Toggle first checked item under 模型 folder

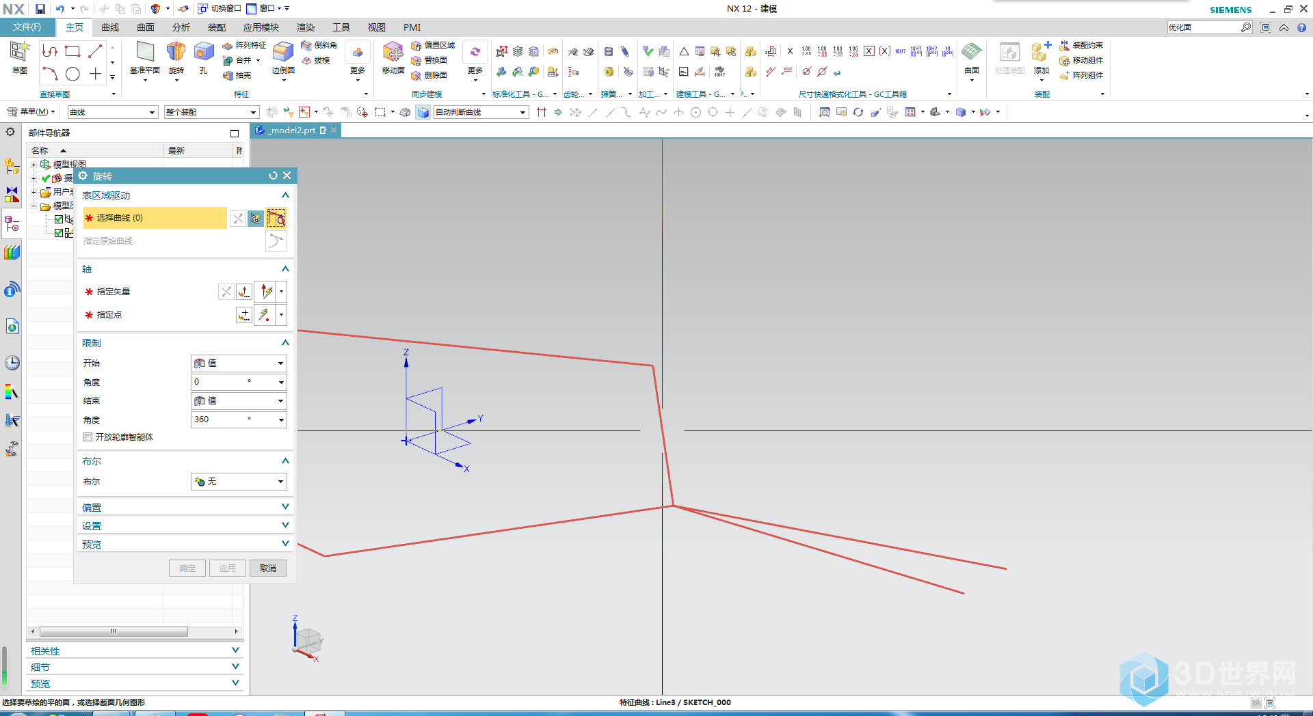pyautogui.click(x=59, y=219)
